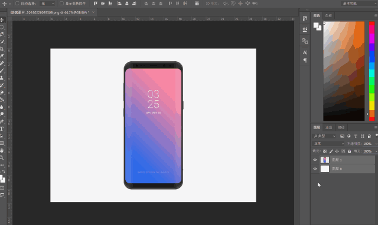Open the layer filter type dropdown
The image size is (378, 225).
tap(324, 136)
